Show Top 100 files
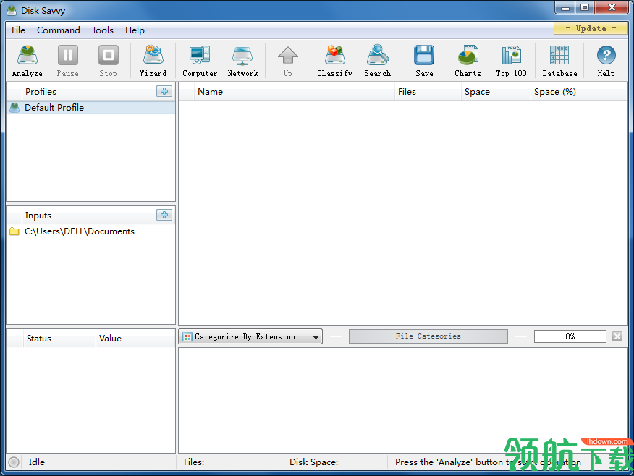The image size is (634, 476). click(512, 61)
